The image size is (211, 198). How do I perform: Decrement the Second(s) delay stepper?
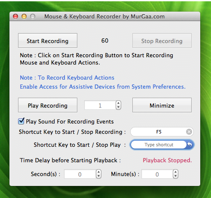tap(98, 176)
